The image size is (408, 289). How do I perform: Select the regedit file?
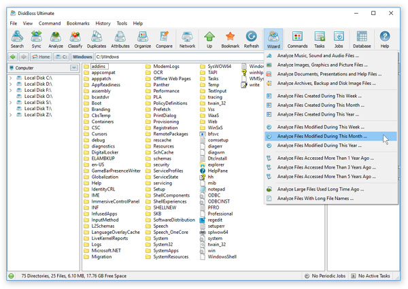(211, 220)
